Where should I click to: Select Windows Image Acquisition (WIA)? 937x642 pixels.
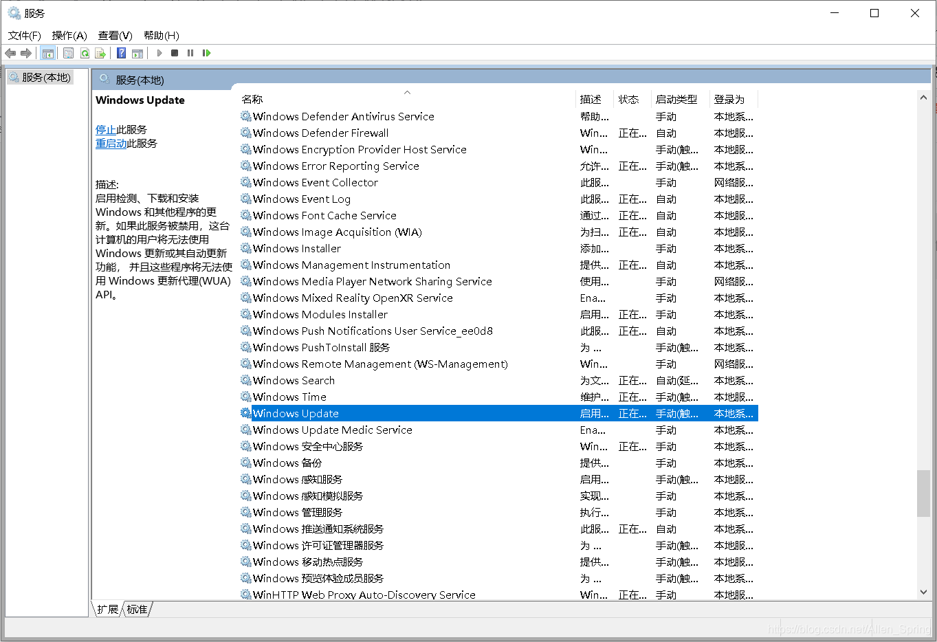pos(498,232)
